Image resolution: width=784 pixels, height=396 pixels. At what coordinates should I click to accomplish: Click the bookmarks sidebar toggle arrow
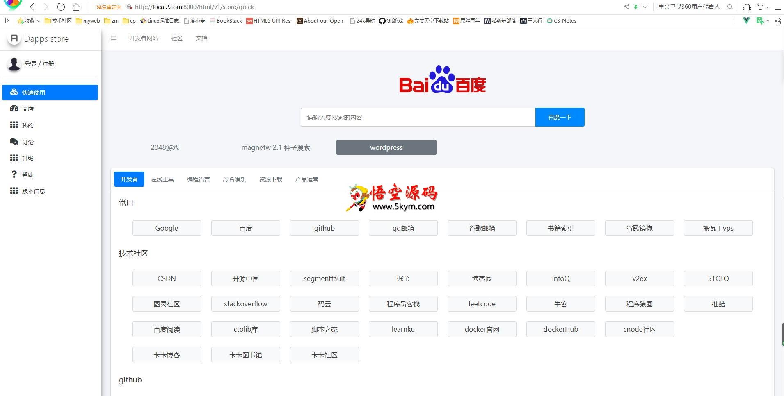pyautogui.click(x=7, y=20)
